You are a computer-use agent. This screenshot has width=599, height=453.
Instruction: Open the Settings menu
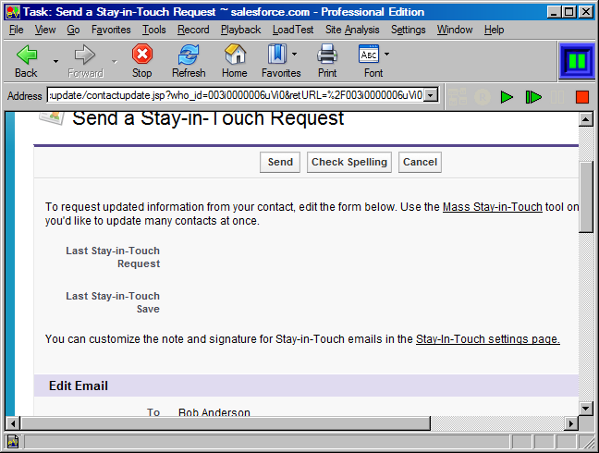tap(408, 30)
